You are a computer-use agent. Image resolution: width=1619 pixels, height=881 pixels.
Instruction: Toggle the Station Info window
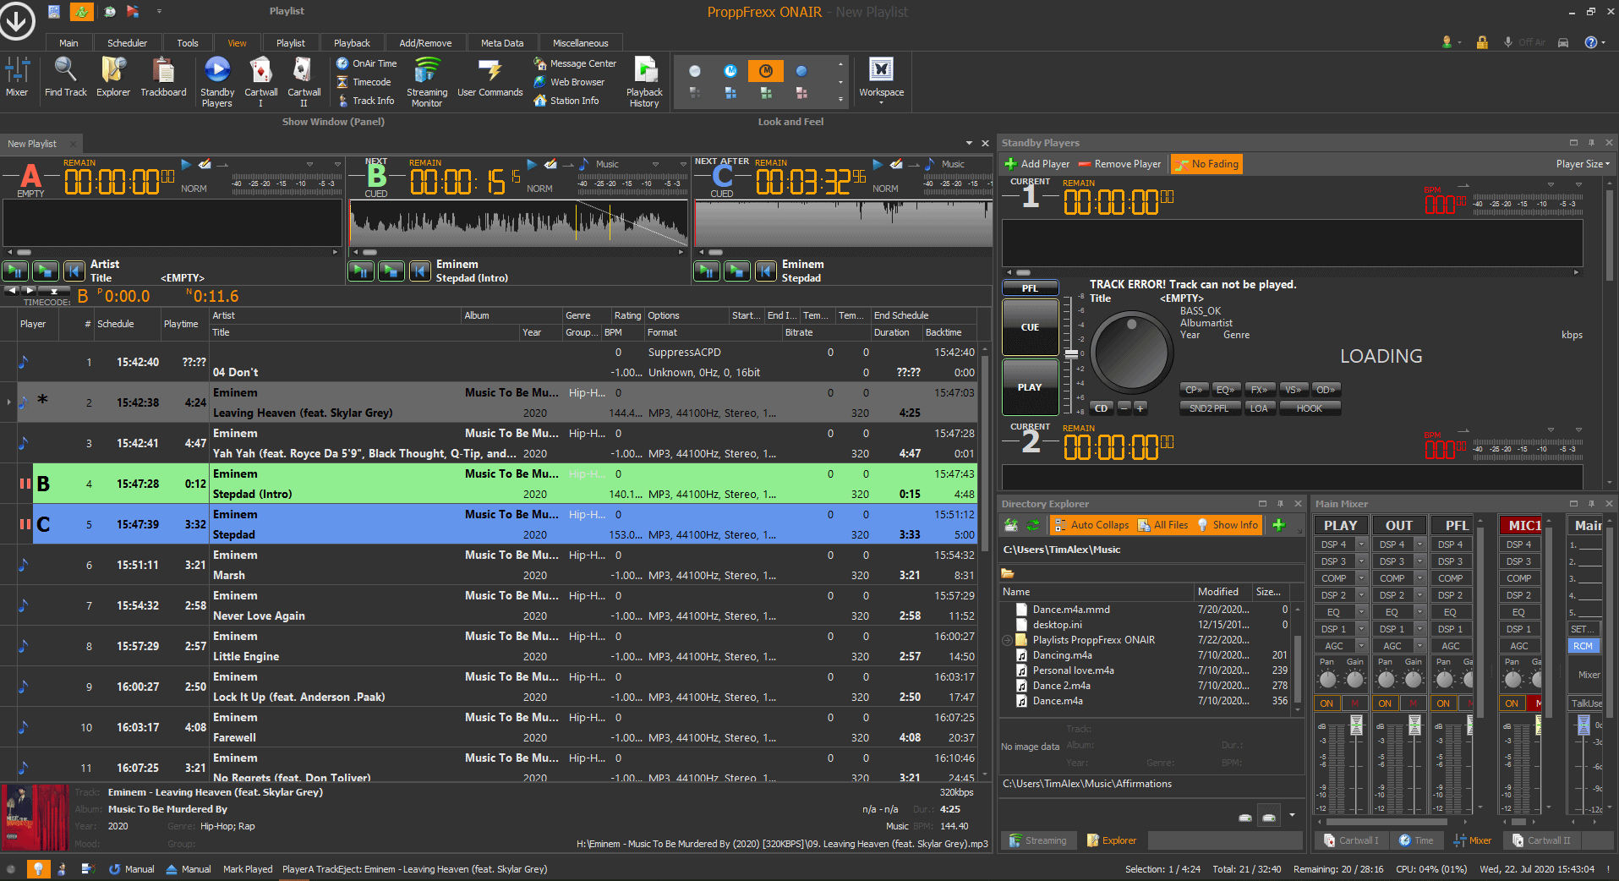point(570,100)
